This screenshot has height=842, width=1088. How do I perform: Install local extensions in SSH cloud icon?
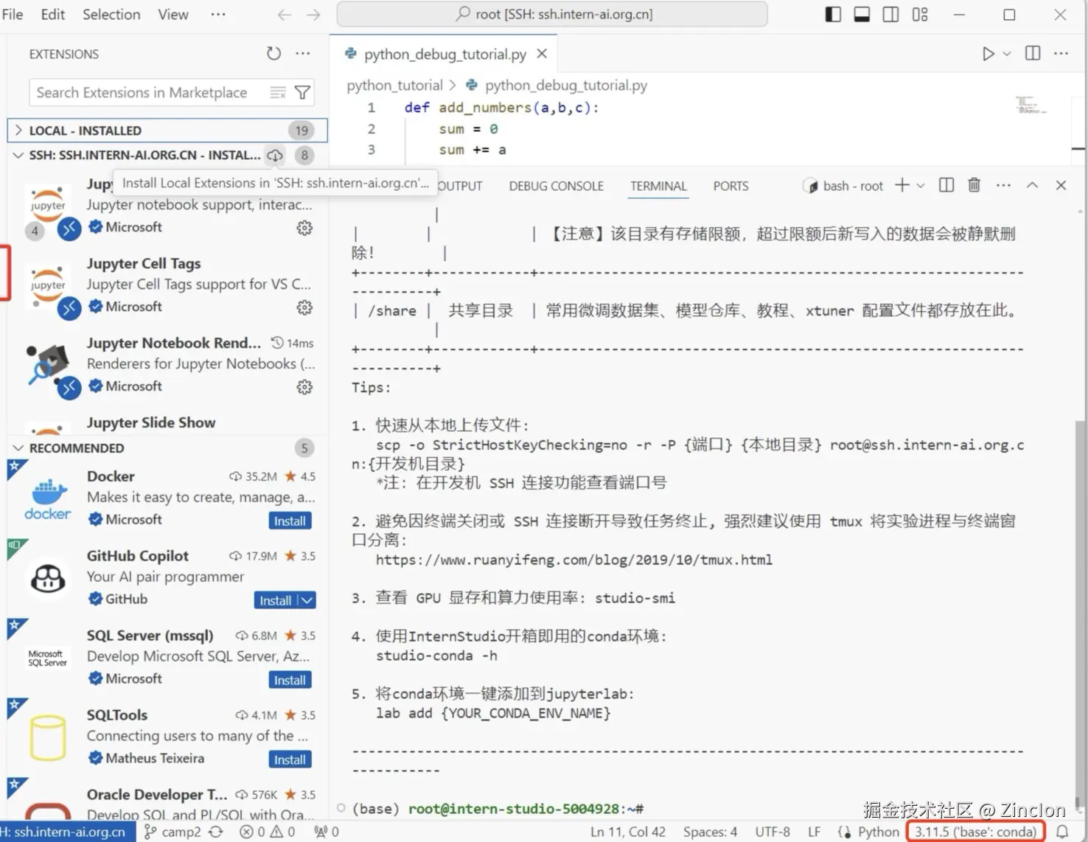pos(275,155)
